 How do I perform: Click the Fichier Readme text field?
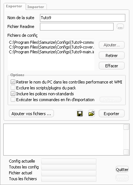[x=77, y=26]
